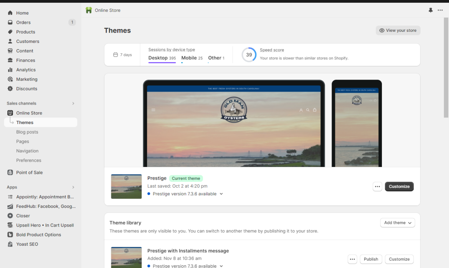Open the three-dot menu beside Customize
Screen dimensions: 449x268
coord(377,186)
